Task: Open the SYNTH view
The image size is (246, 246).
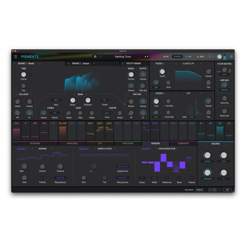Action: (177, 57)
